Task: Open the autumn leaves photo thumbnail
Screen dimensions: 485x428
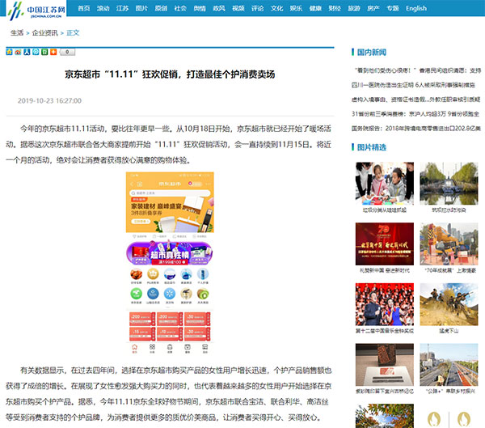Action: [385, 416]
